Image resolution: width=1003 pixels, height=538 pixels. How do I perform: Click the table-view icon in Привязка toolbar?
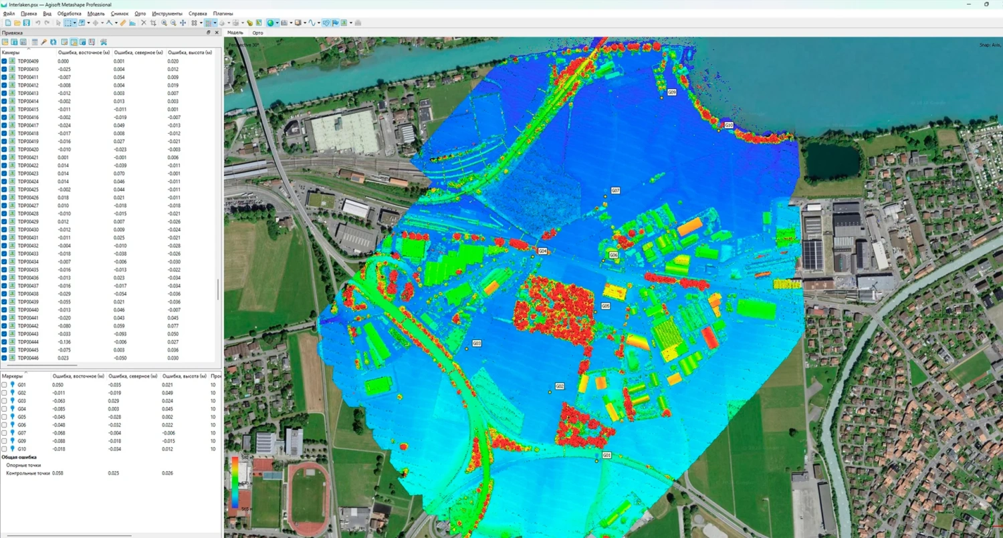(35, 42)
